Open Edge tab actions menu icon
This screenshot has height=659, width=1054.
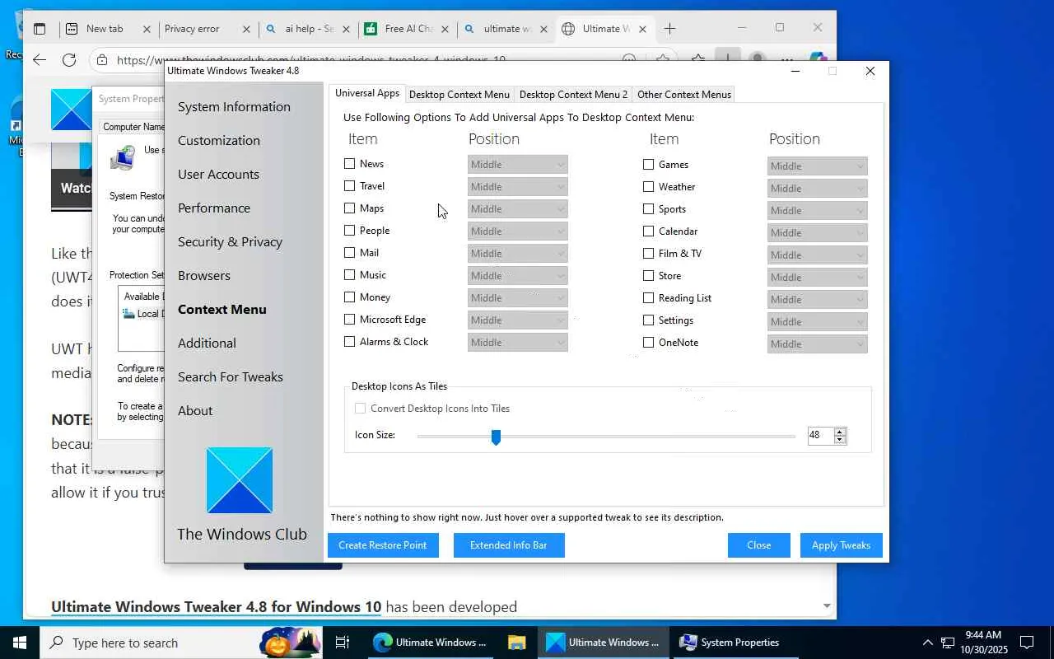[x=40, y=29]
